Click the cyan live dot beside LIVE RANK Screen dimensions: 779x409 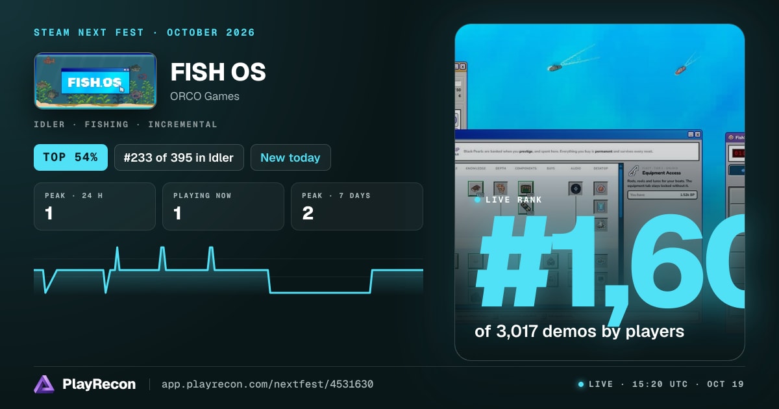(x=477, y=199)
